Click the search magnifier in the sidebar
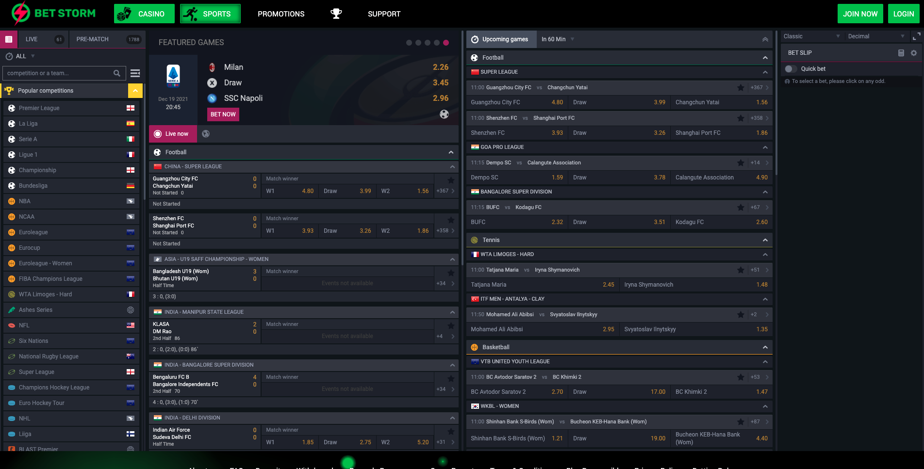The width and height of the screenshot is (924, 469). 116,73
